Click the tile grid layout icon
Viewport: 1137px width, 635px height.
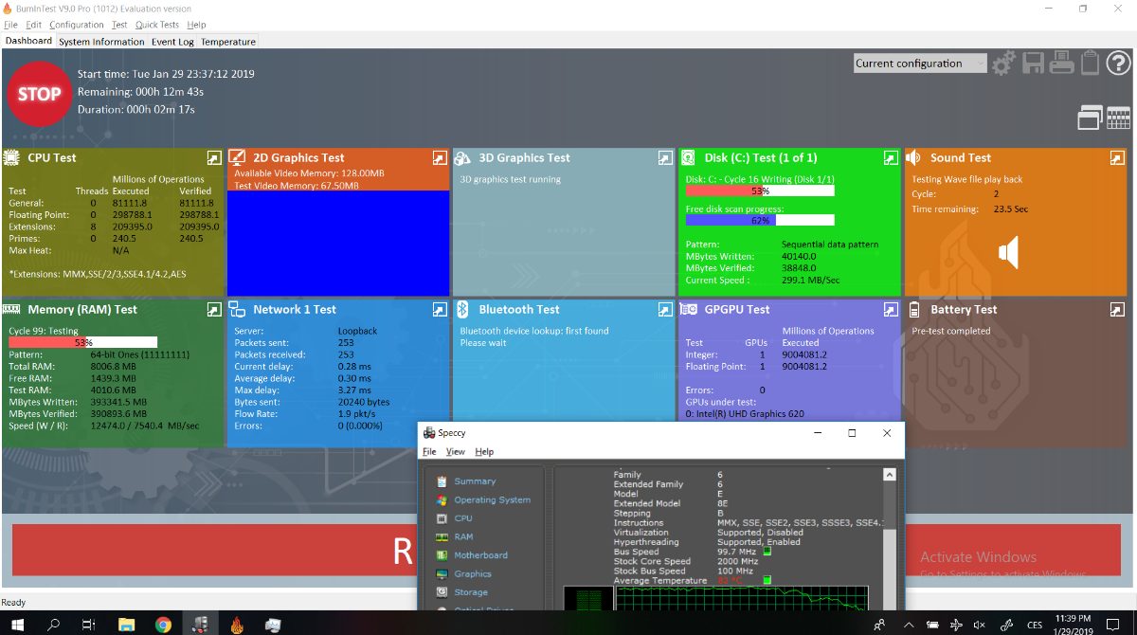click(1118, 118)
